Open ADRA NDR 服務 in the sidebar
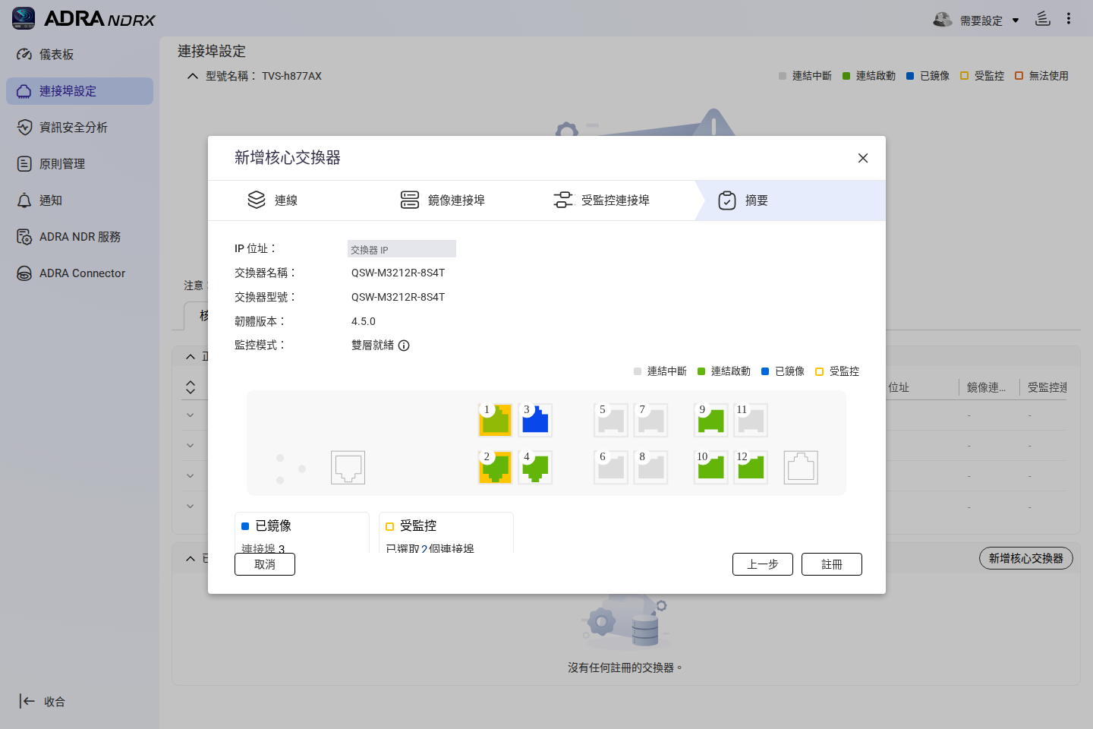This screenshot has height=729, width=1093. (x=80, y=237)
